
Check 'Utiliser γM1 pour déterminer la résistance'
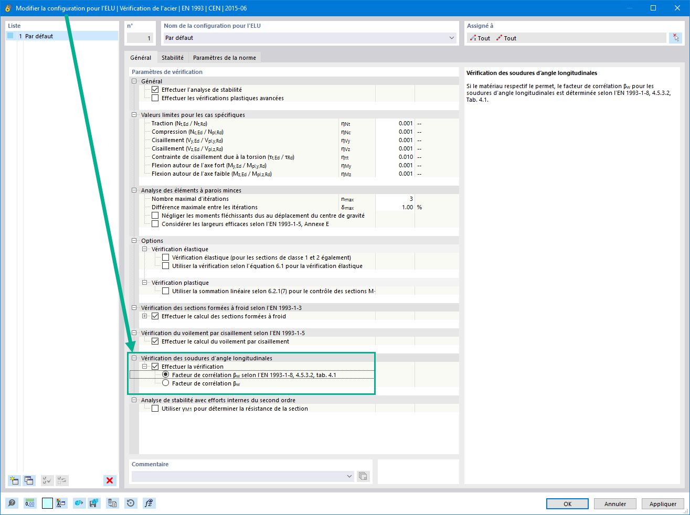click(x=155, y=409)
